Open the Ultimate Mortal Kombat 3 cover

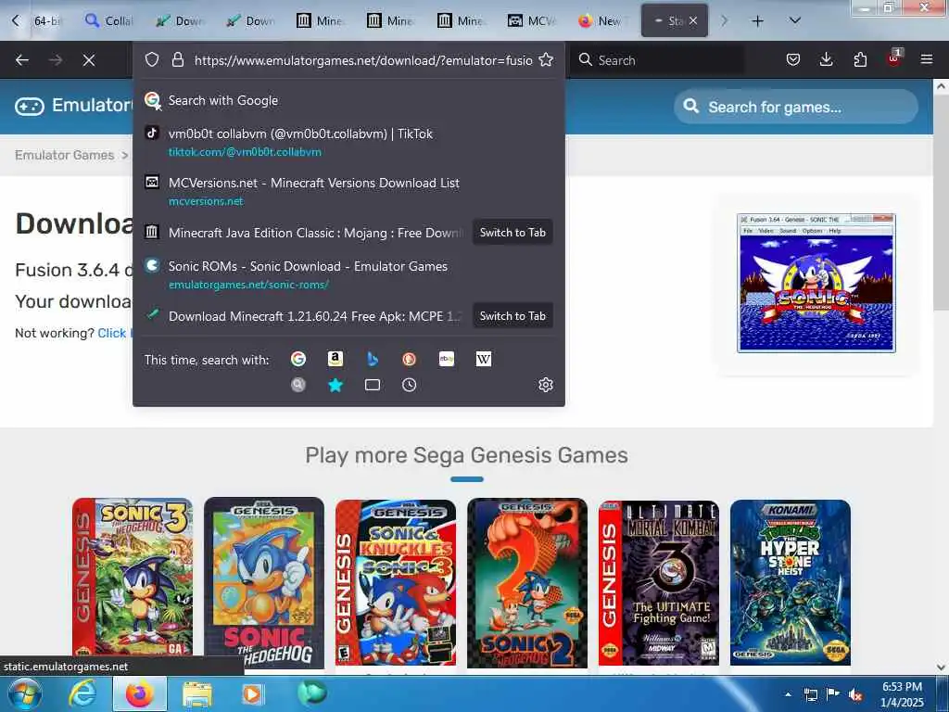659,582
